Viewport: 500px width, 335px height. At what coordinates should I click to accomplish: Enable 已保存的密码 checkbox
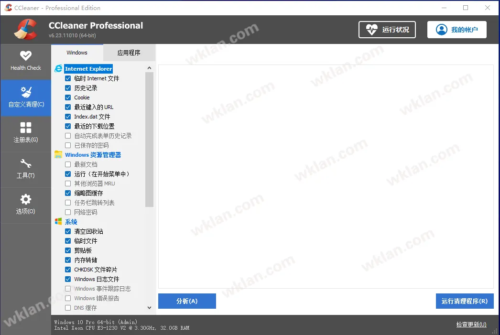[x=68, y=145]
